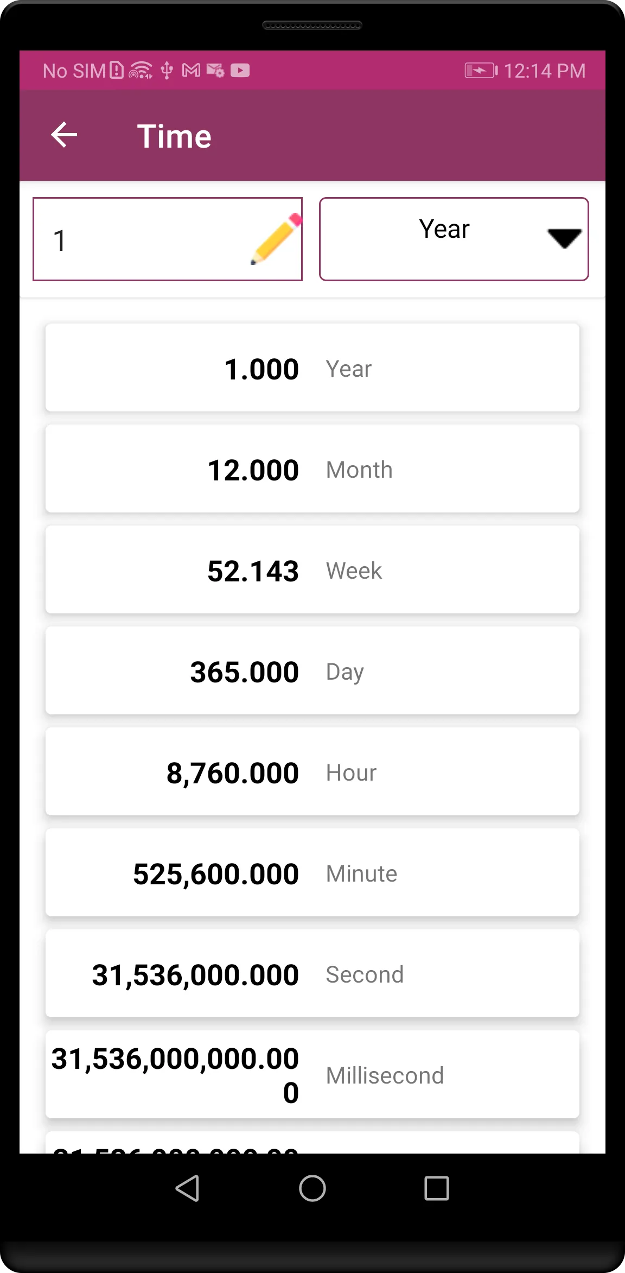625x1273 pixels.
Task: Tap the Second result card
Action: (x=312, y=973)
